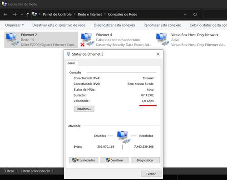227x180 pixels.
Task: Click Cabo da rede desconectado status text
Action: click(118, 40)
